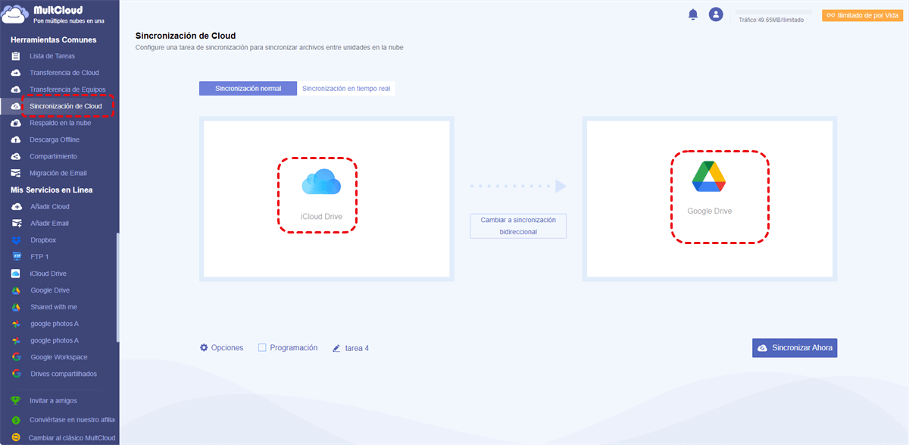Click Respaldo en la nube icon
909x445 pixels.
point(16,123)
